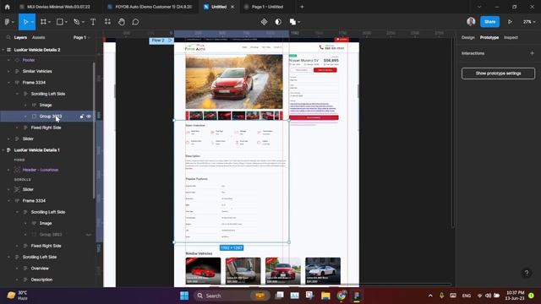Click the Windows Start button

click(184, 296)
